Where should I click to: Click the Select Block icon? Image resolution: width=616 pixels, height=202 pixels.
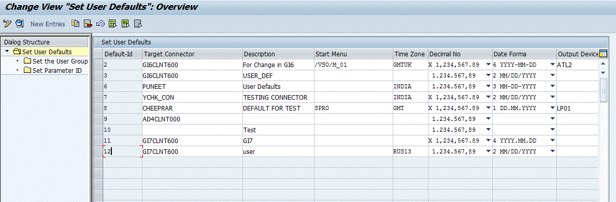pyautogui.click(x=125, y=23)
